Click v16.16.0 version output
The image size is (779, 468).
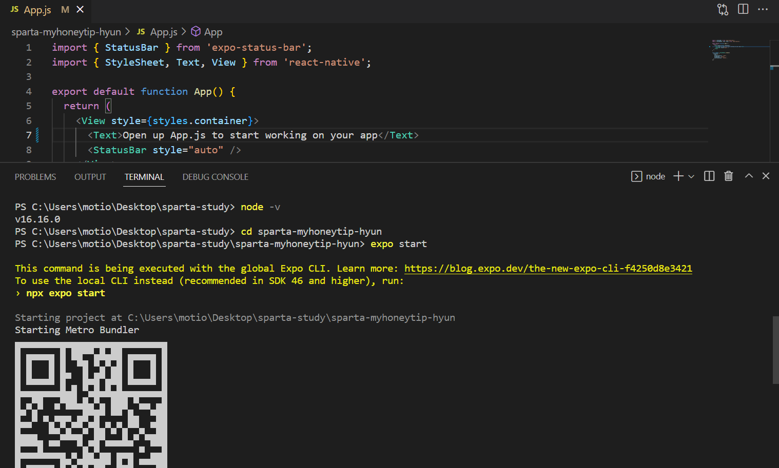pyautogui.click(x=37, y=219)
